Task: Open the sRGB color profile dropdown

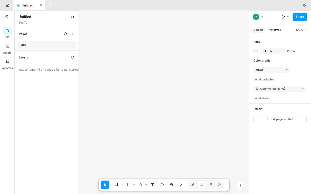Action: click(x=272, y=70)
